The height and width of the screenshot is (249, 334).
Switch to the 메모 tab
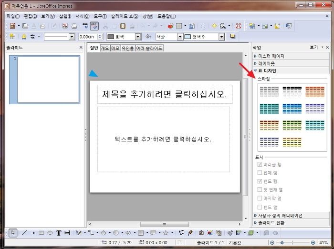tap(115, 48)
